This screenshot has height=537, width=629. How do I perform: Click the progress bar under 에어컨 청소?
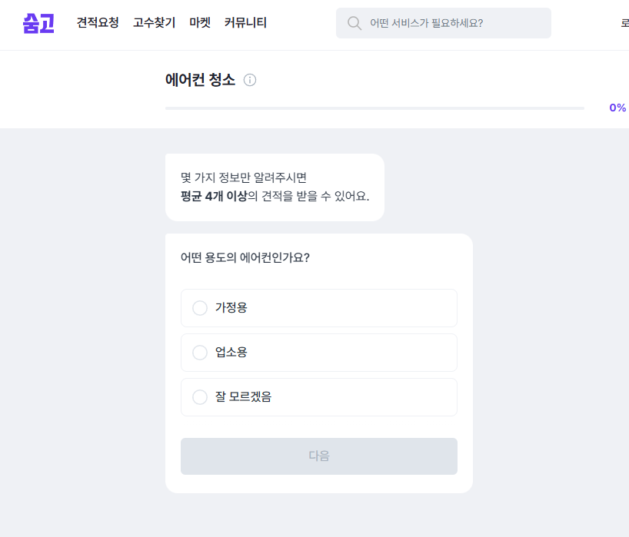pyautogui.click(x=374, y=108)
